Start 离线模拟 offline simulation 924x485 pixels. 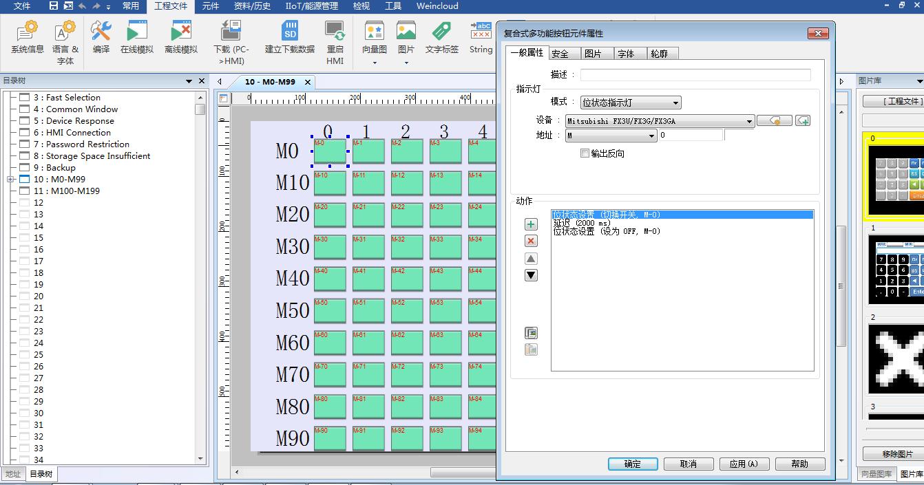tap(181, 37)
